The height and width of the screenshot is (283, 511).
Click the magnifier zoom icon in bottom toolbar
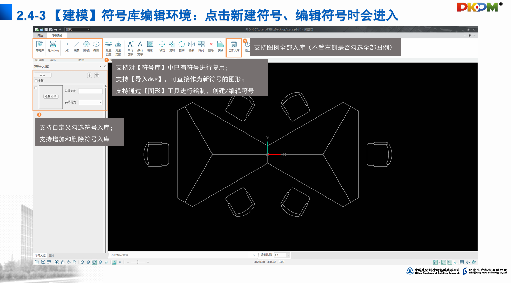(74, 262)
